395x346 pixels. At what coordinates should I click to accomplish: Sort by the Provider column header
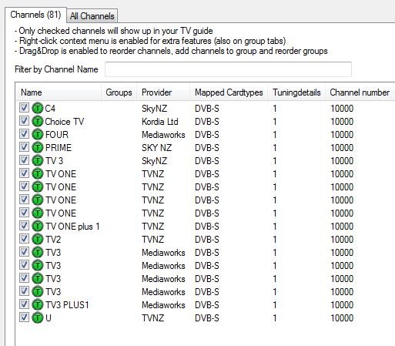(163, 92)
